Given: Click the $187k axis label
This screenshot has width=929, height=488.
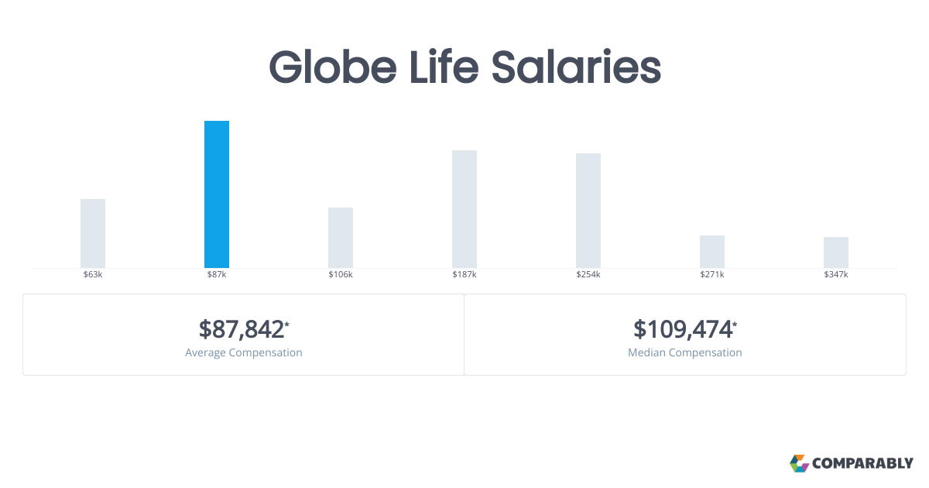Looking at the screenshot, I should coord(464,275).
